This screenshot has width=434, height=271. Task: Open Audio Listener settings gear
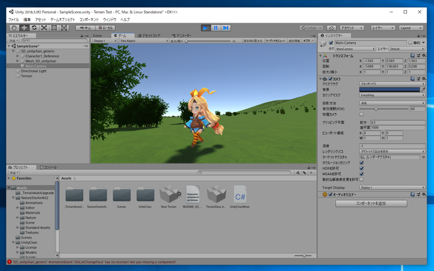[424, 195]
